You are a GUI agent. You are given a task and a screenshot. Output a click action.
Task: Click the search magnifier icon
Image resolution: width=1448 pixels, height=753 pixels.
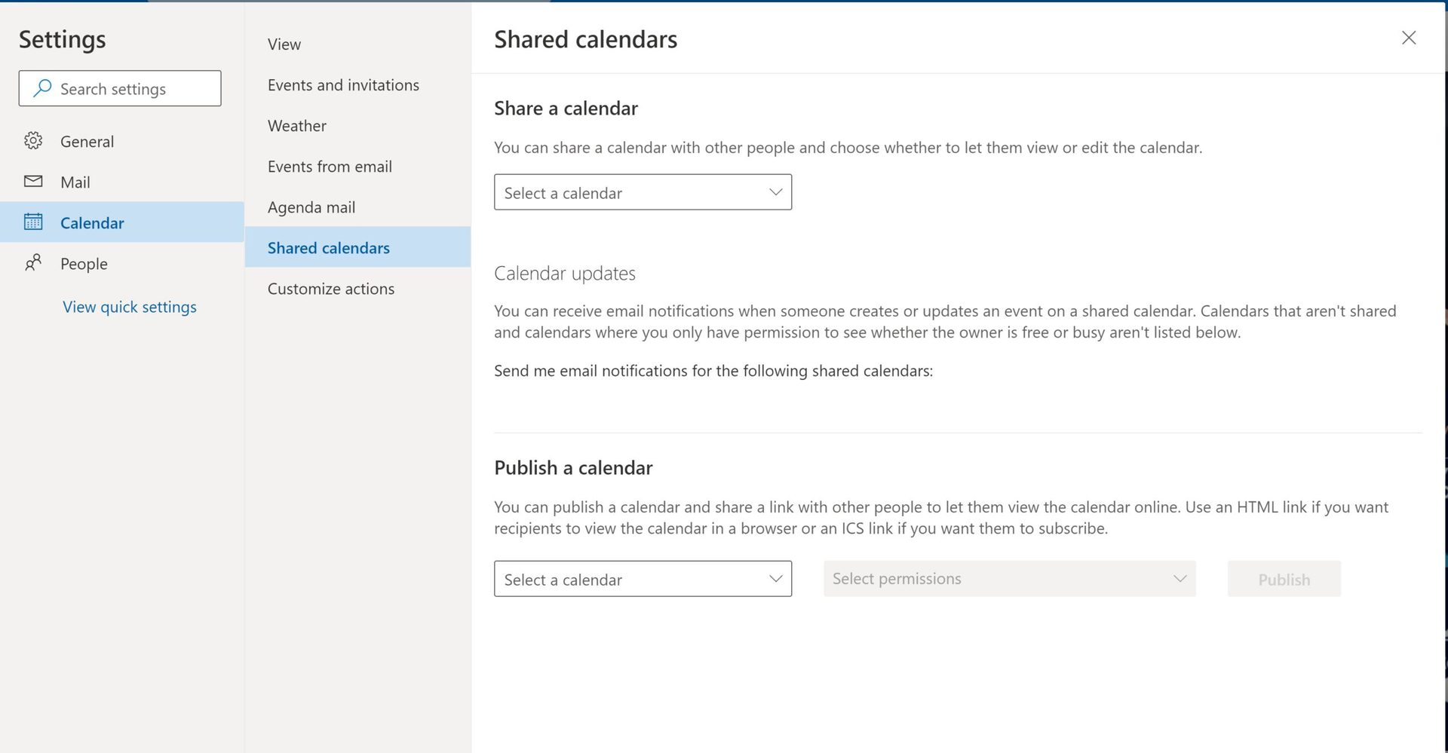(43, 88)
